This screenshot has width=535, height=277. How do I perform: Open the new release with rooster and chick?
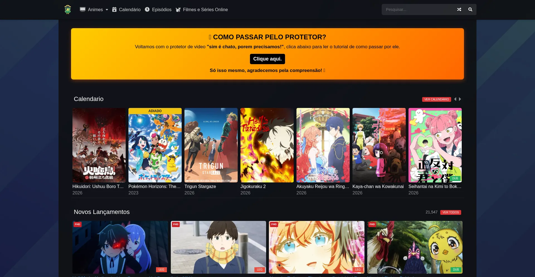click(415, 247)
